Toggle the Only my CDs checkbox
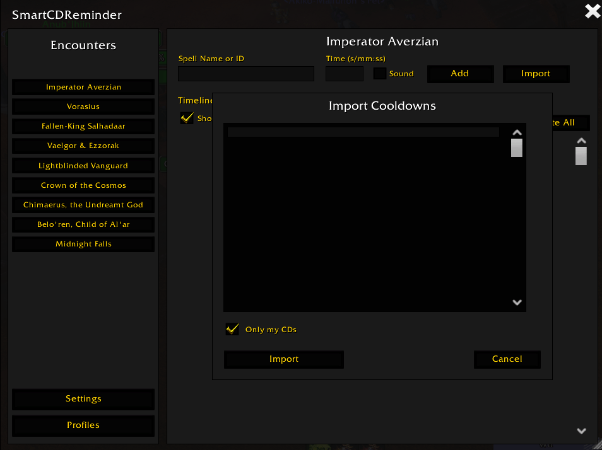 pyautogui.click(x=232, y=329)
